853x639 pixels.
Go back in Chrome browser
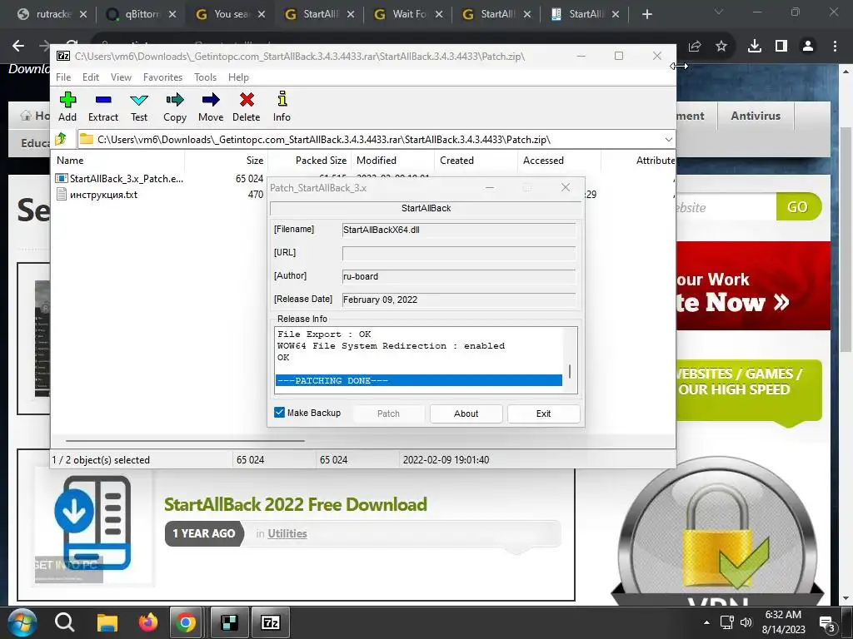(18, 47)
